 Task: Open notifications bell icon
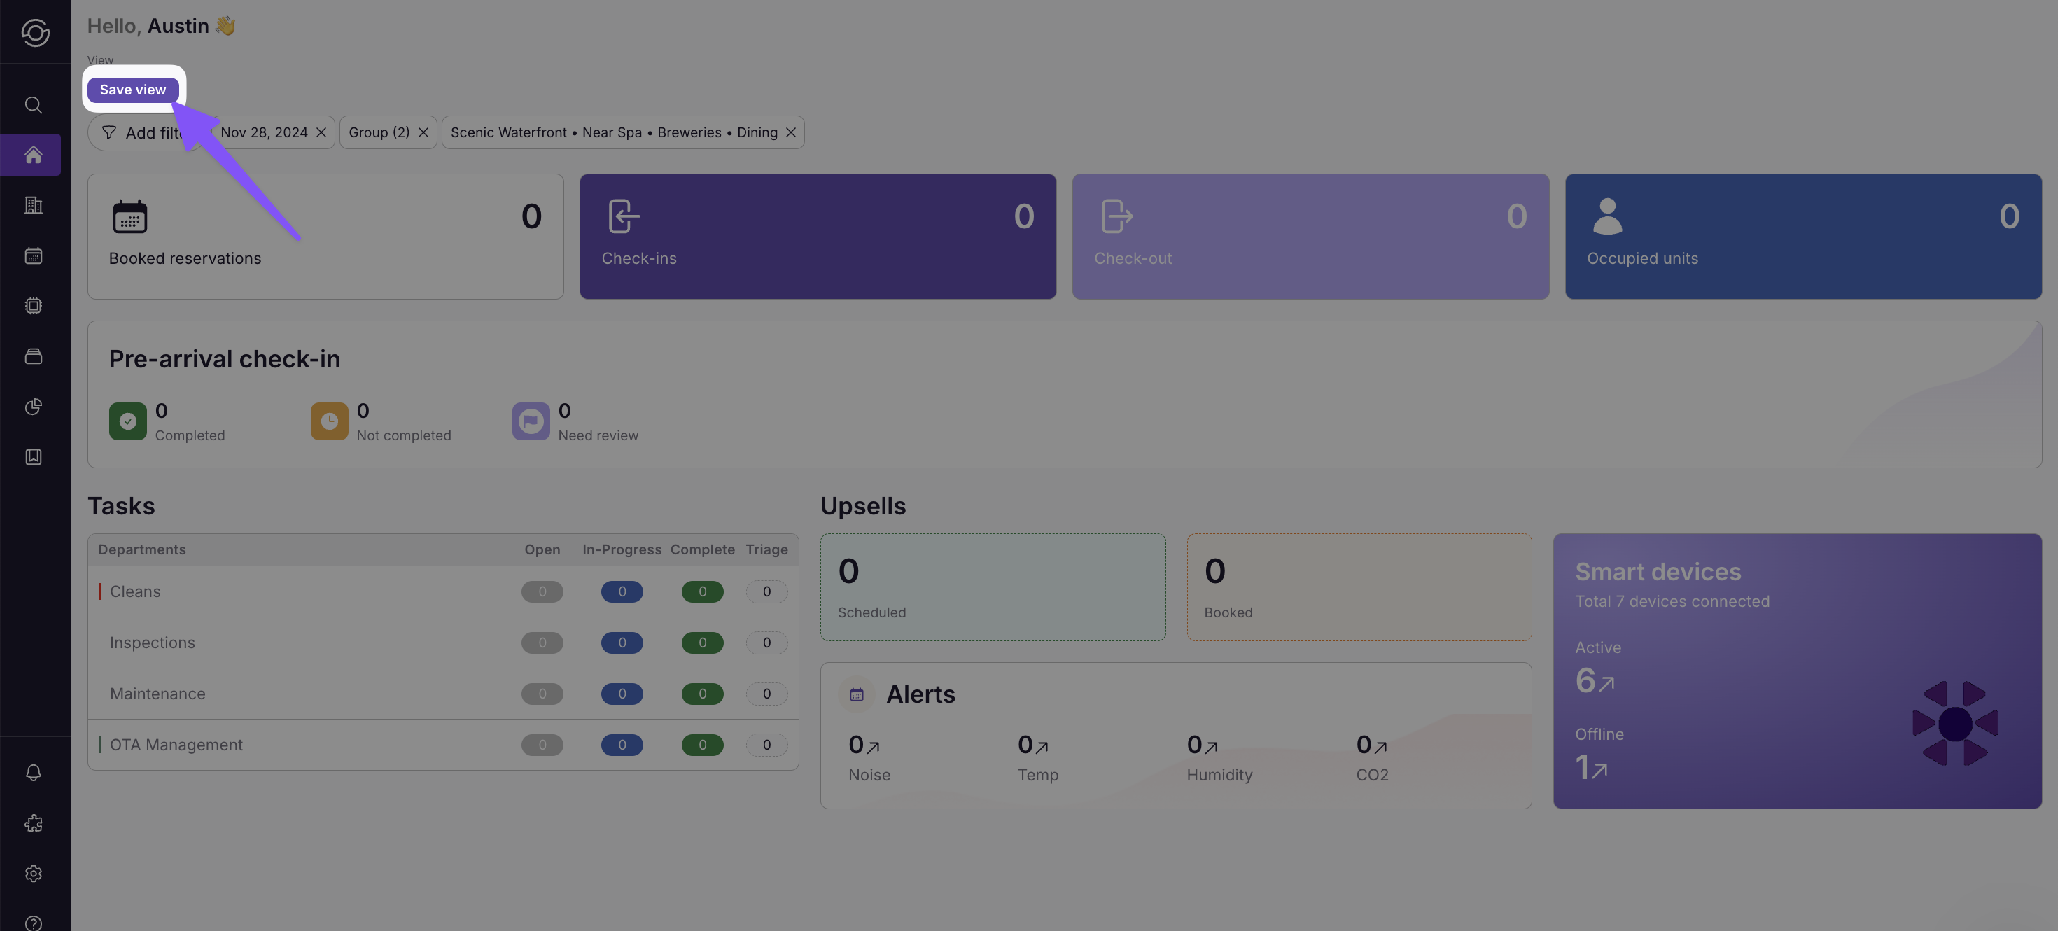pos(34,773)
